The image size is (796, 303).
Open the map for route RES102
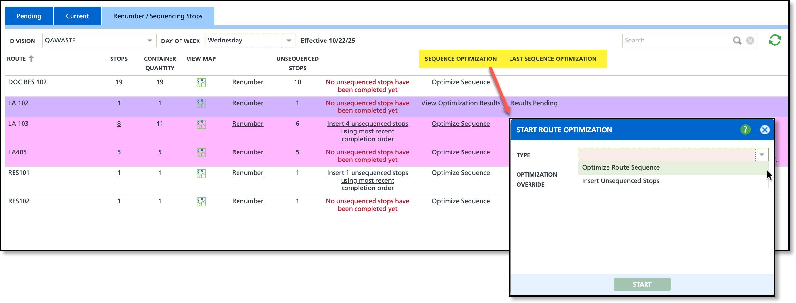click(201, 202)
